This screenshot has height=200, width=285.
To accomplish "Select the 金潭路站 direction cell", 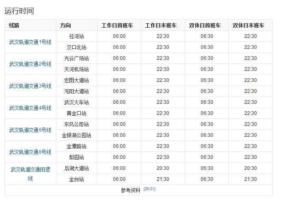I will point(77,146).
